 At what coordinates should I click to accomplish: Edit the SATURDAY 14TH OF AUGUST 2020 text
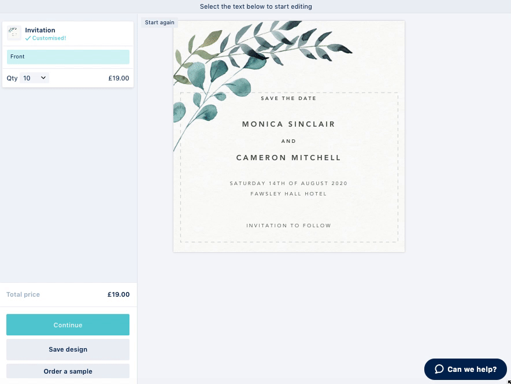click(x=288, y=183)
